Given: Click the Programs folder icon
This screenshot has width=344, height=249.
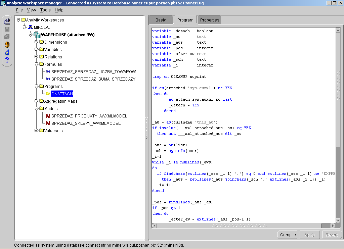Looking at the screenshot, I should (41, 86).
